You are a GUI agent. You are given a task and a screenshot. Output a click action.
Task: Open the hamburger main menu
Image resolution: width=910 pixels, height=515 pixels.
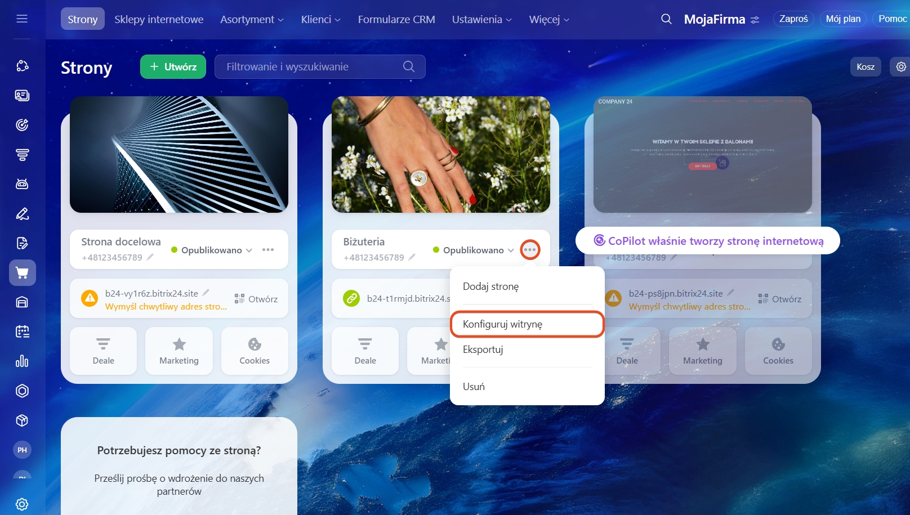coord(22,19)
